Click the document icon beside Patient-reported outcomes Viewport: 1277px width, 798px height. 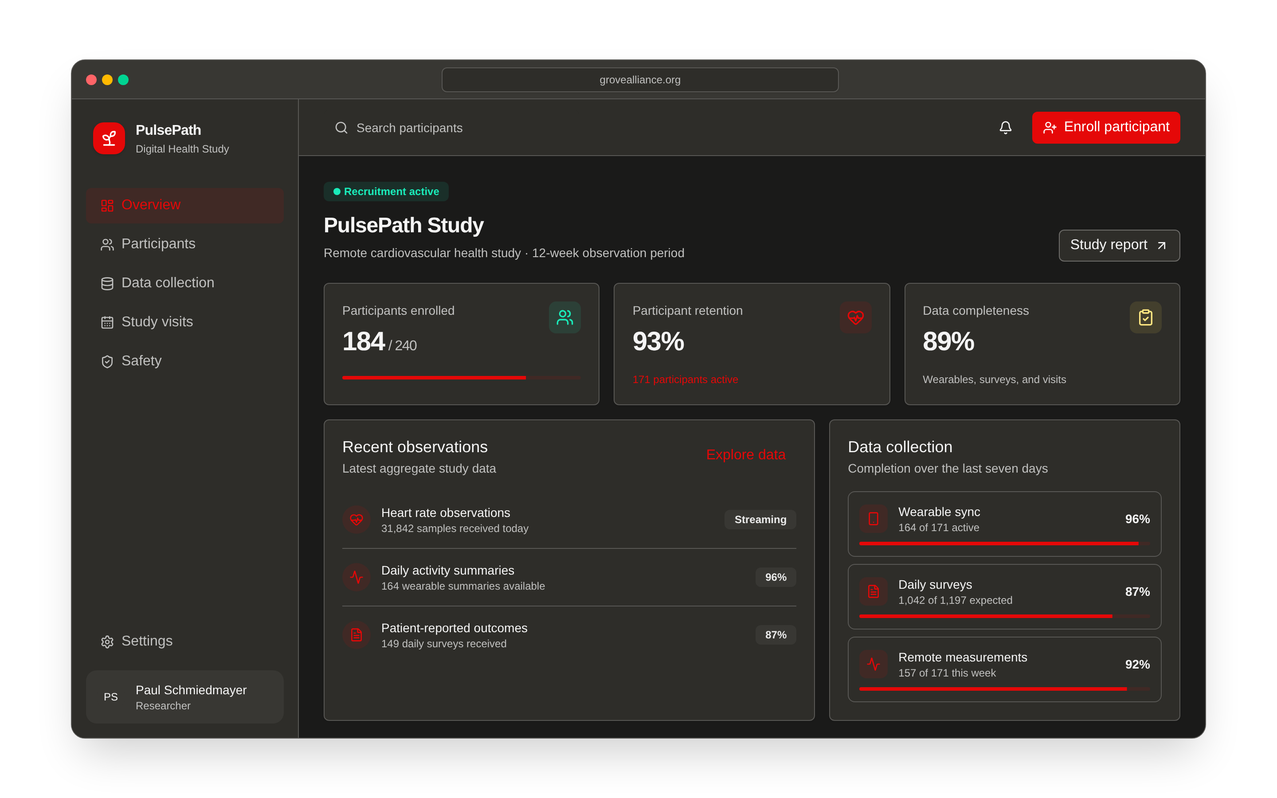(356, 635)
